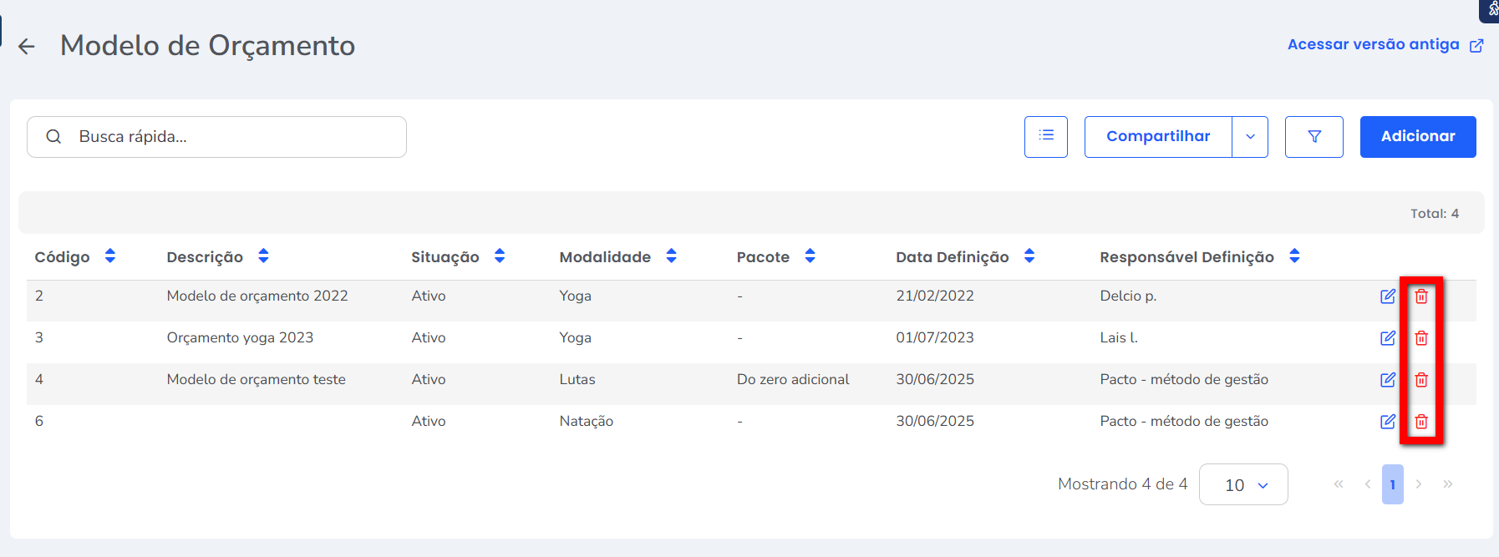Screen dimensions: 1499x557
Task: Edit the Natação row with código 6
Action: [1387, 422]
